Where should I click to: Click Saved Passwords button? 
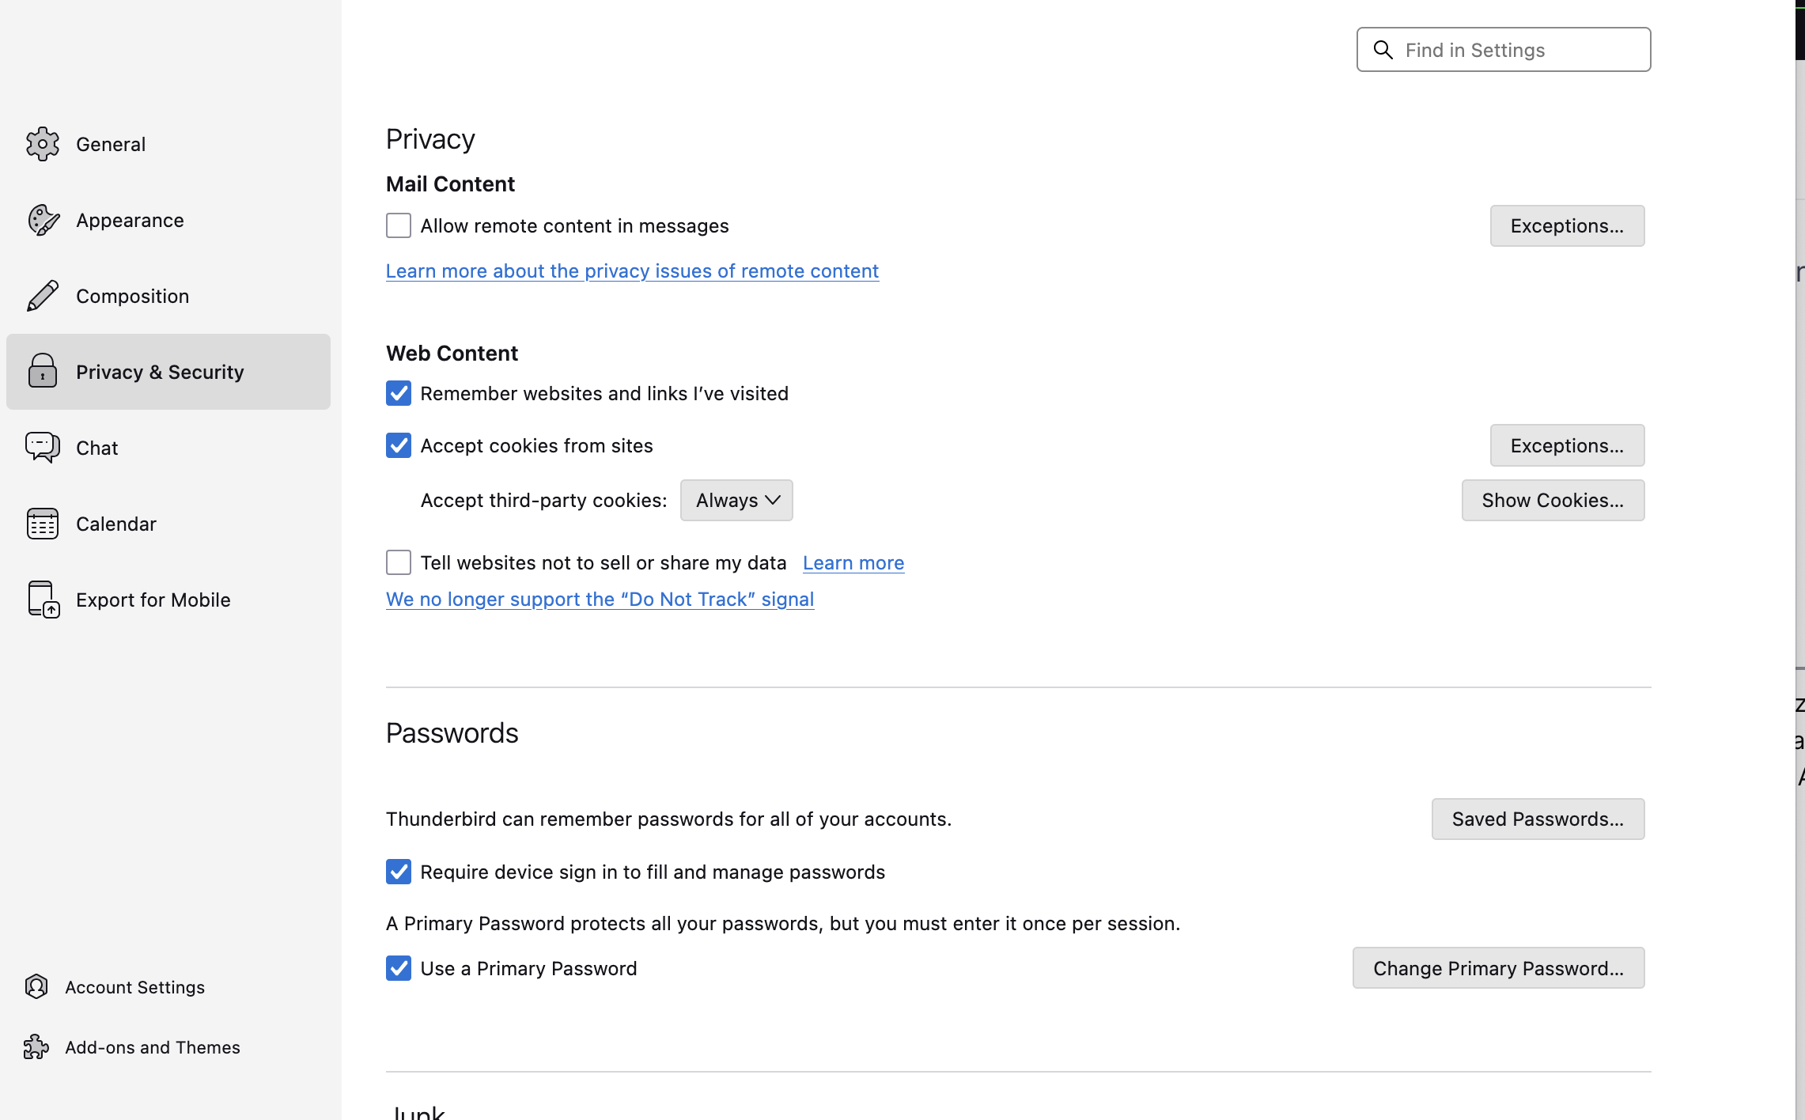pos(1537,819)
